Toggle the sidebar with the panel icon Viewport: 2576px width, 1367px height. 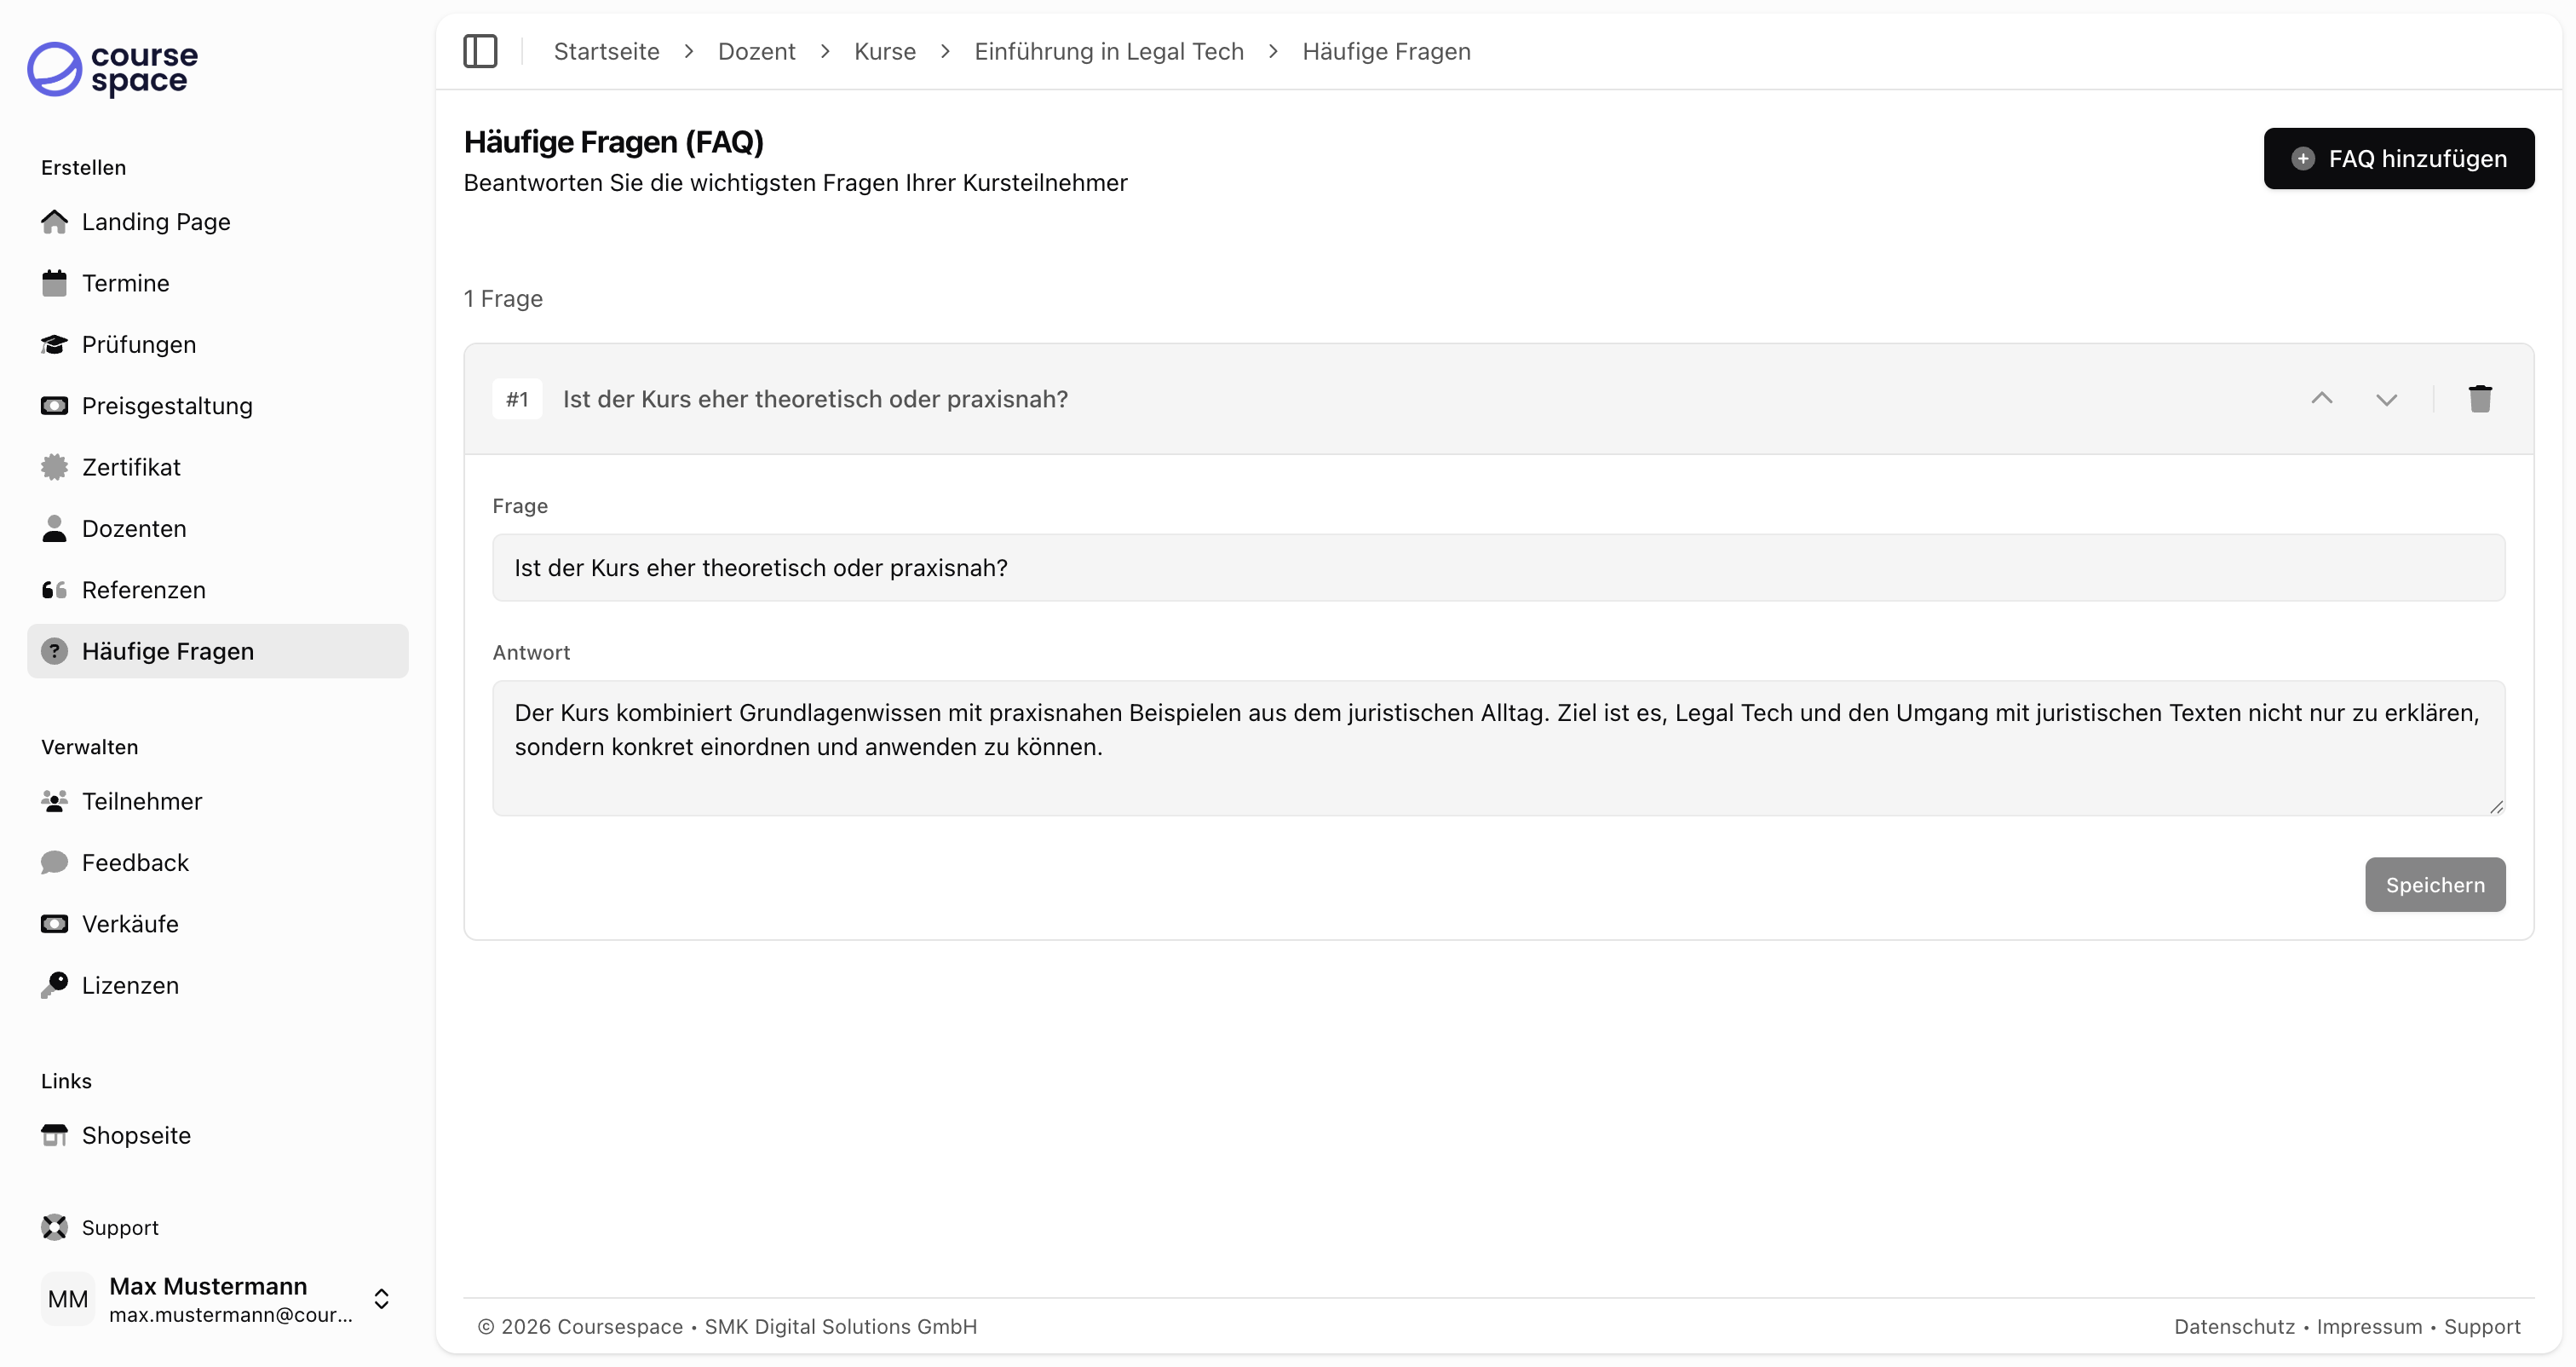(x=480, y=51)
